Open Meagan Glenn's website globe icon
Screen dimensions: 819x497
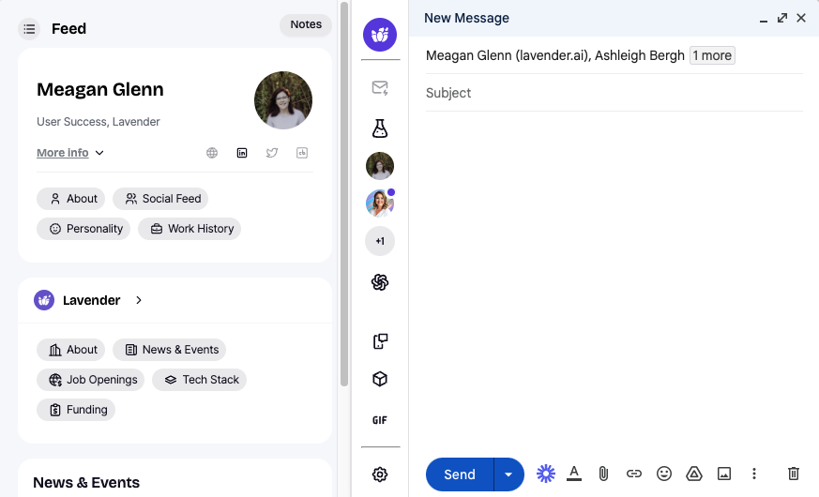211,153
